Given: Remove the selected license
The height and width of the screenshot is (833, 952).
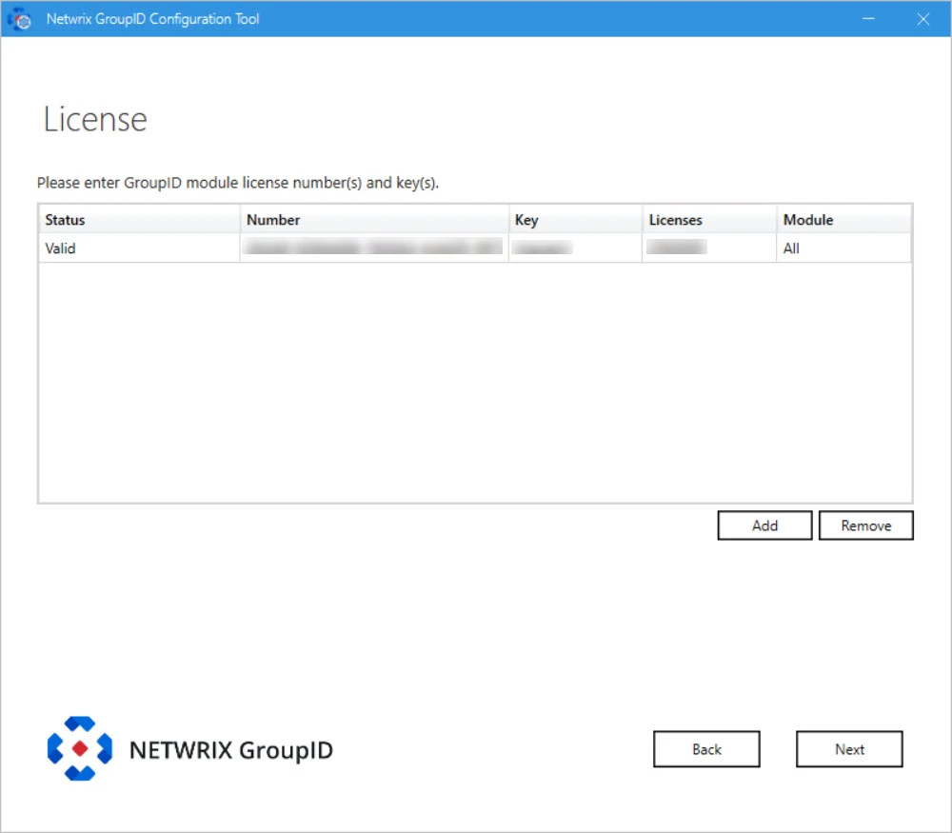Looking at the screenshot, I should [866, 526].
